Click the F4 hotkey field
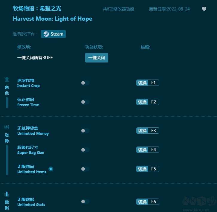This screenshot has width=217, height=212. click(x=154, y=150)
